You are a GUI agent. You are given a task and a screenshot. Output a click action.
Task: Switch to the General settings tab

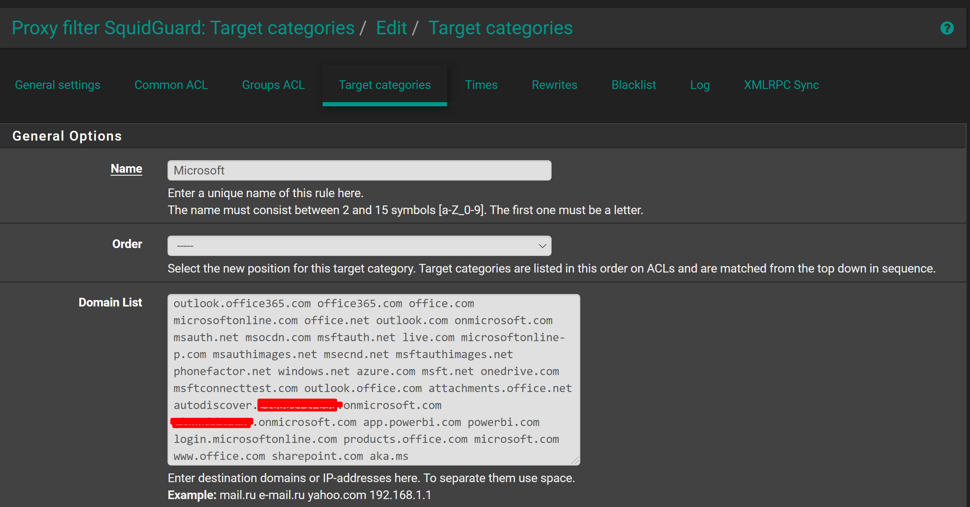pyautogui.click(x=57, y=85)
